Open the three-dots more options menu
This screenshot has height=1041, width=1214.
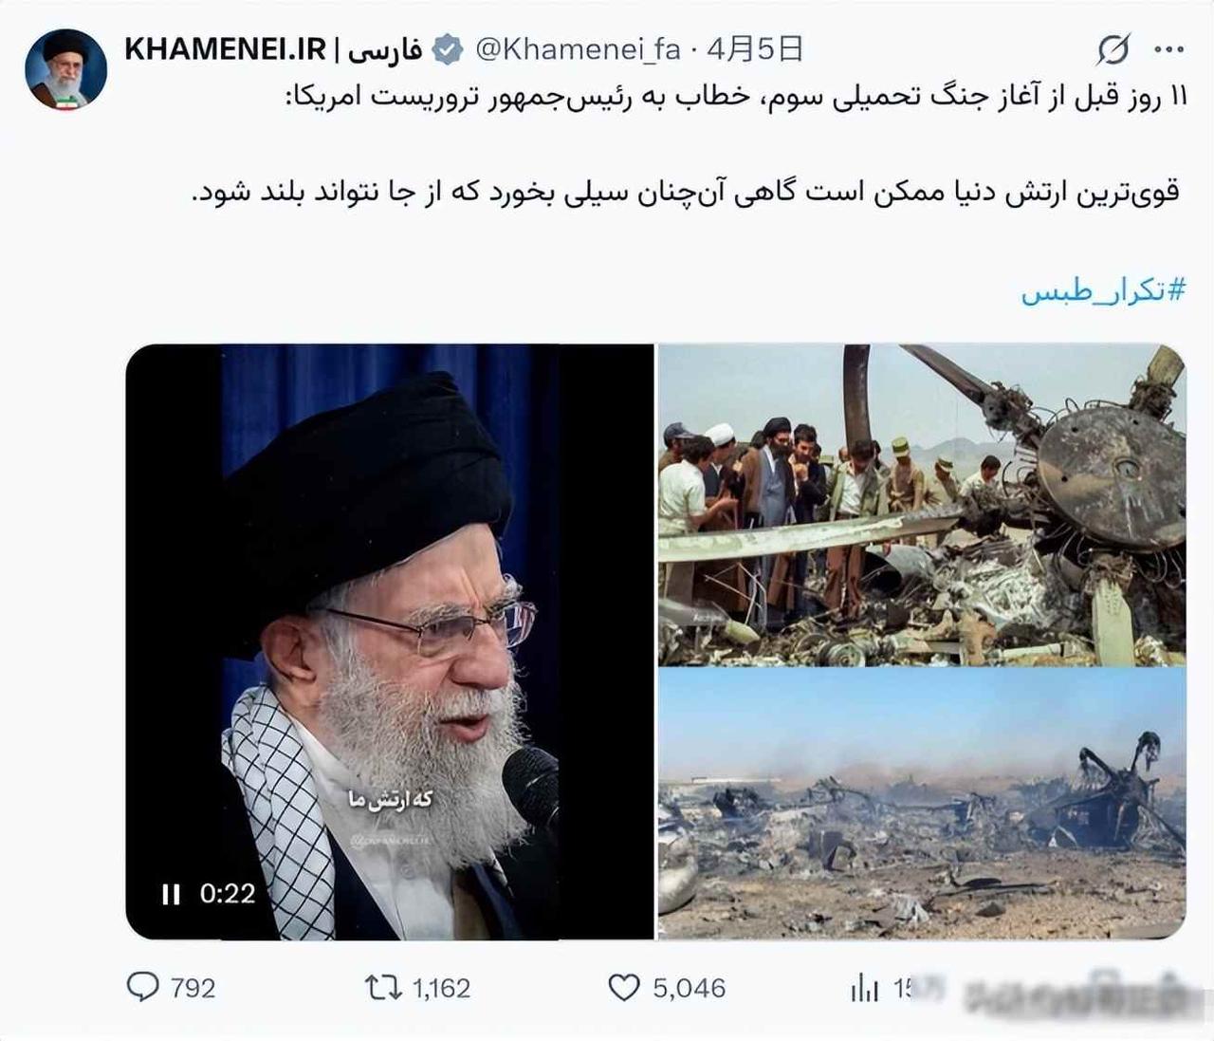click(1168, 49)
